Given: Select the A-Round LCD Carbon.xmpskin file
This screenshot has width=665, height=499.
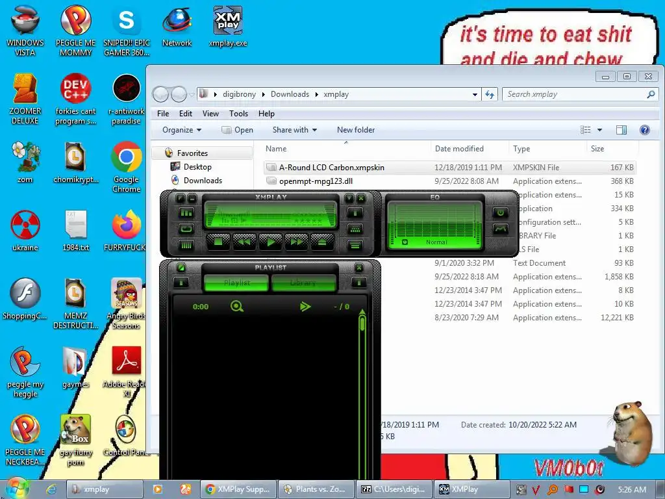Looking at the screenshot, I should pos(449,168).
